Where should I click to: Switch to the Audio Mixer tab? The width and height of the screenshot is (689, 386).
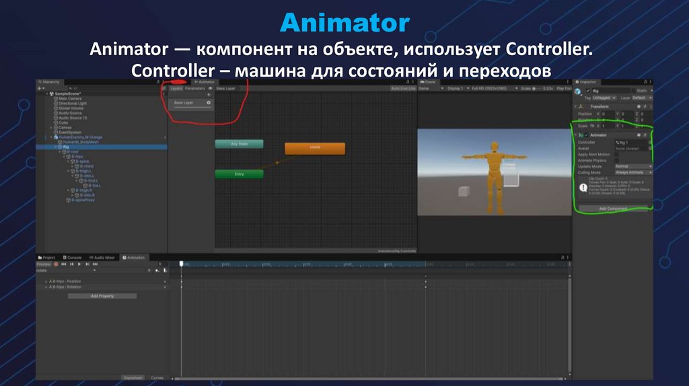click(102, 258)
